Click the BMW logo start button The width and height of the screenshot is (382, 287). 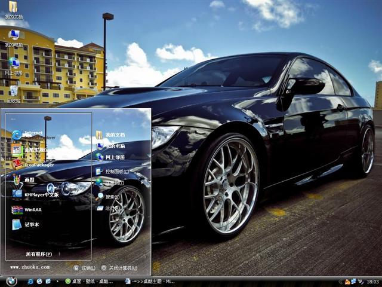[x=11, y=281]
